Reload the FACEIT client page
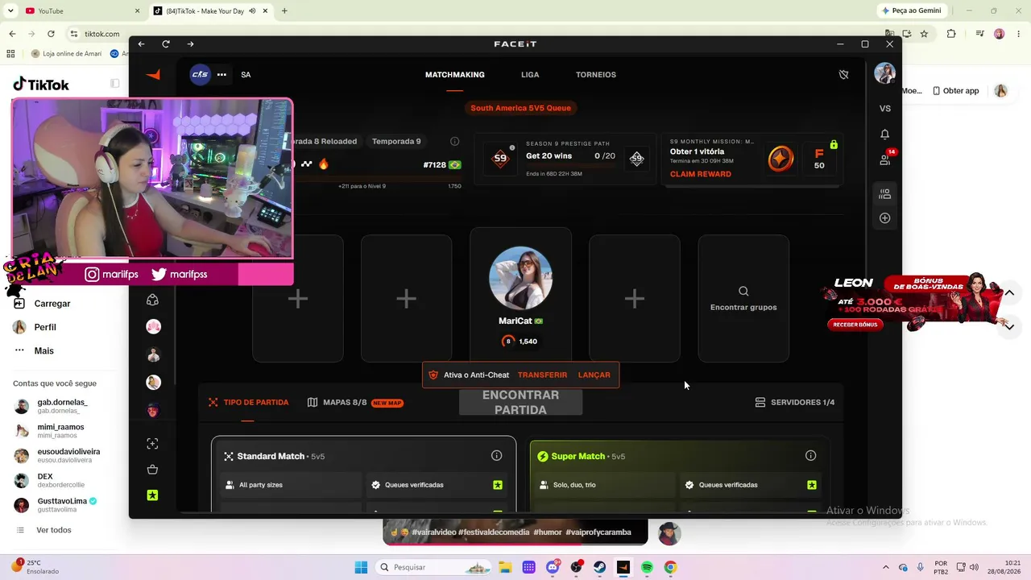1031x580 pixels. click(x=166, y=43)
